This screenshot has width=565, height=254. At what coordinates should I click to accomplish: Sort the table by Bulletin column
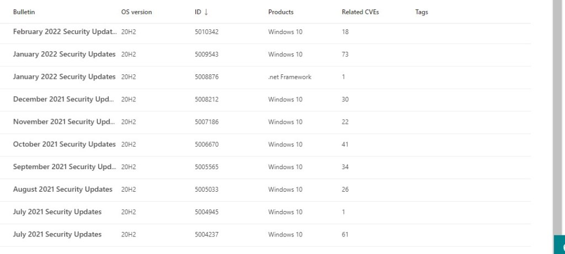point(24,12)
